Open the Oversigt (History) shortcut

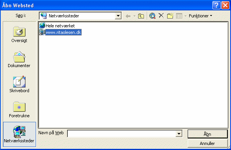[19, 35]
